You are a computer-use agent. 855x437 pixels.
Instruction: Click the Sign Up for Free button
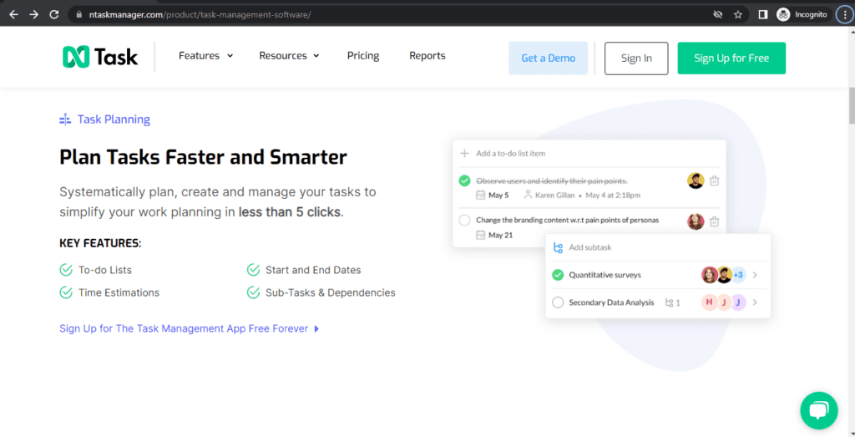coord(731,58)
